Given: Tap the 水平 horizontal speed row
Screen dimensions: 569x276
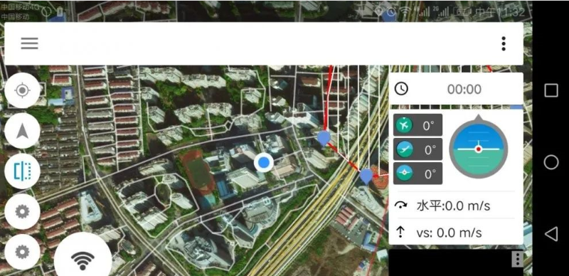Looking at the screenshot, I should click(x=456, y=206).
